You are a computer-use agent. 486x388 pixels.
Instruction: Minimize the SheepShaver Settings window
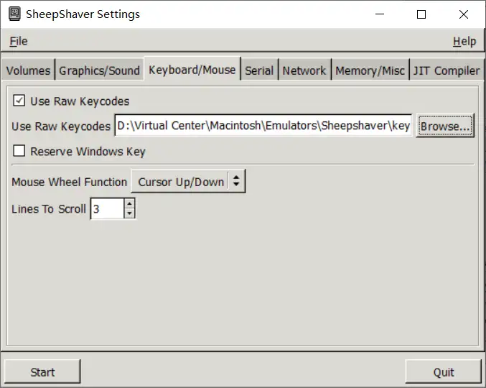pyautogui.click(x=380, y=14)
